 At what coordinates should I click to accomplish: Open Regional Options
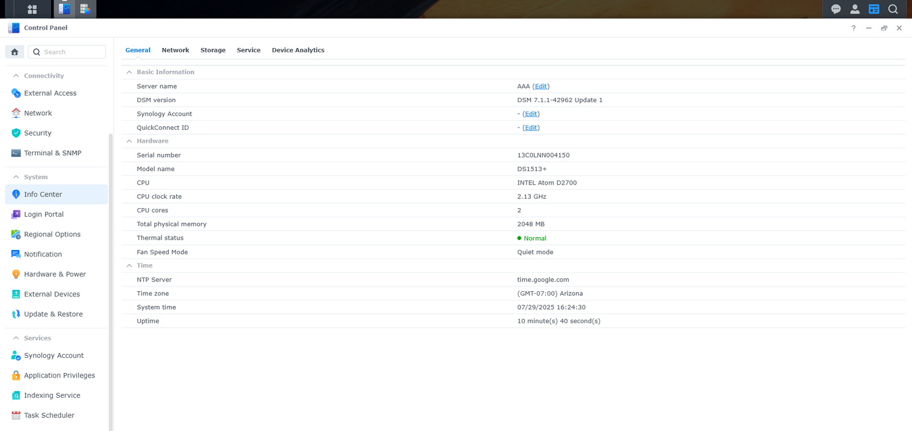pos(52,234)
